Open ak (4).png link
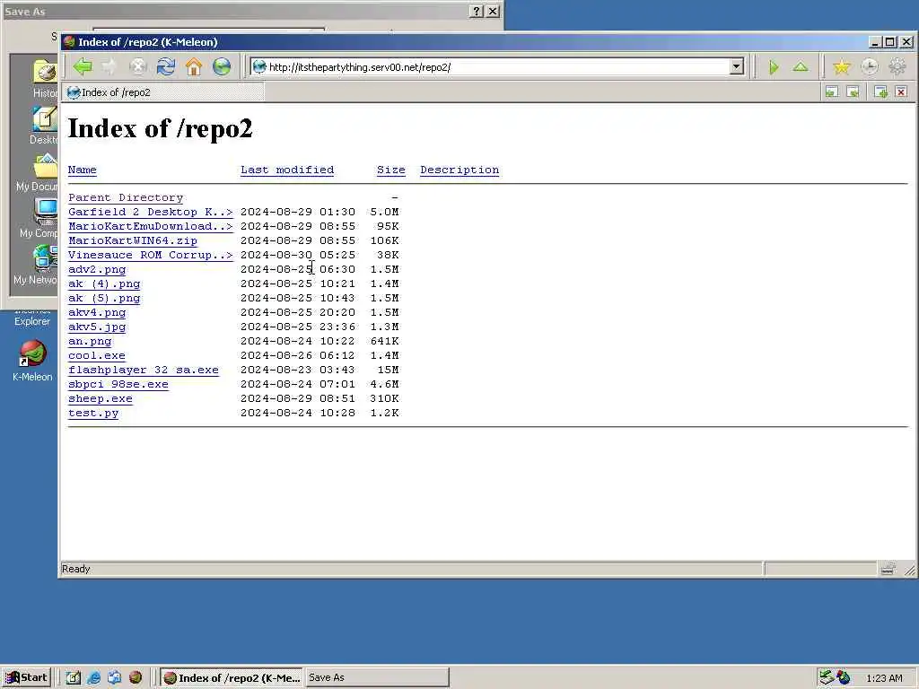Image resolution: width=919 pixels, height=689 pixels. click(x=104, y=283)
